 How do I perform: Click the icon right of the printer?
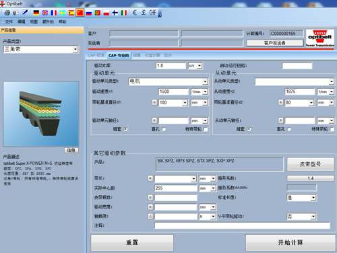(16, 13)
